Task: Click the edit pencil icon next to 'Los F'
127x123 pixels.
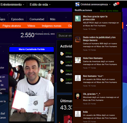Action: point(62,63)
